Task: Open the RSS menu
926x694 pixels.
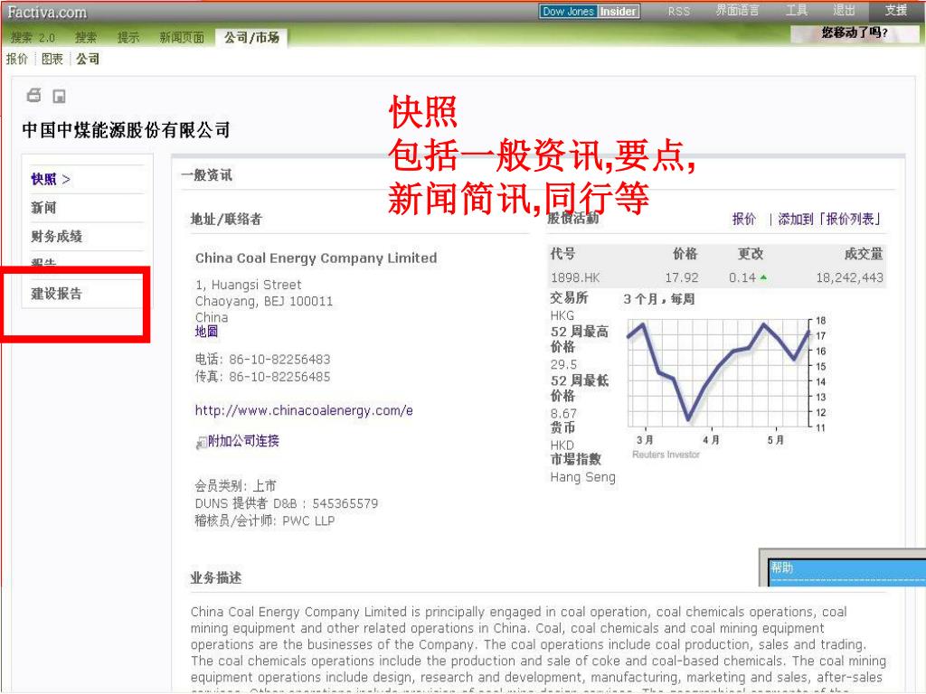Action: pyautogui.click(x=678, y=11)
